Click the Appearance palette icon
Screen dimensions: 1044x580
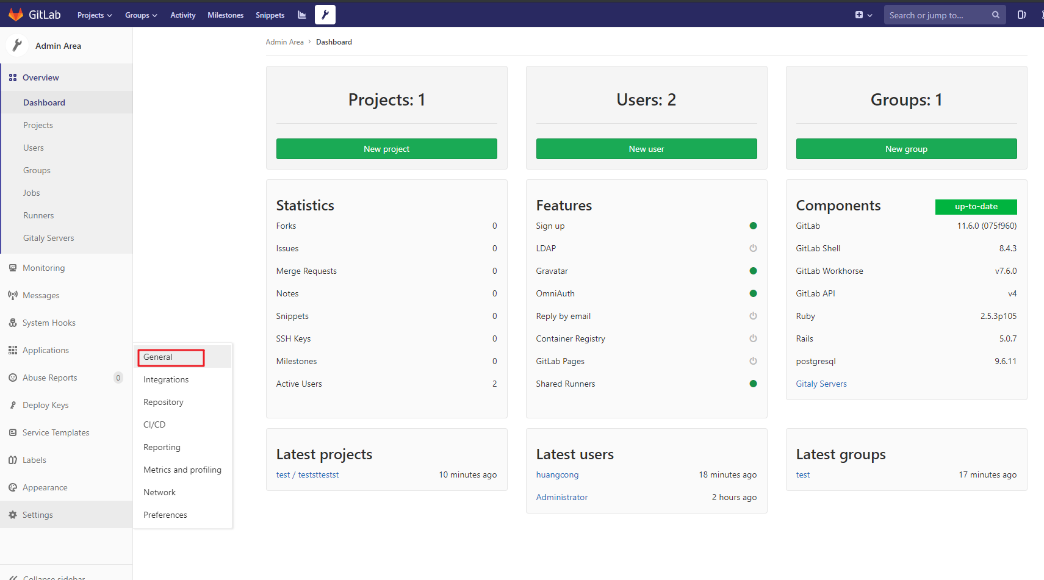[x=13, y=487]
